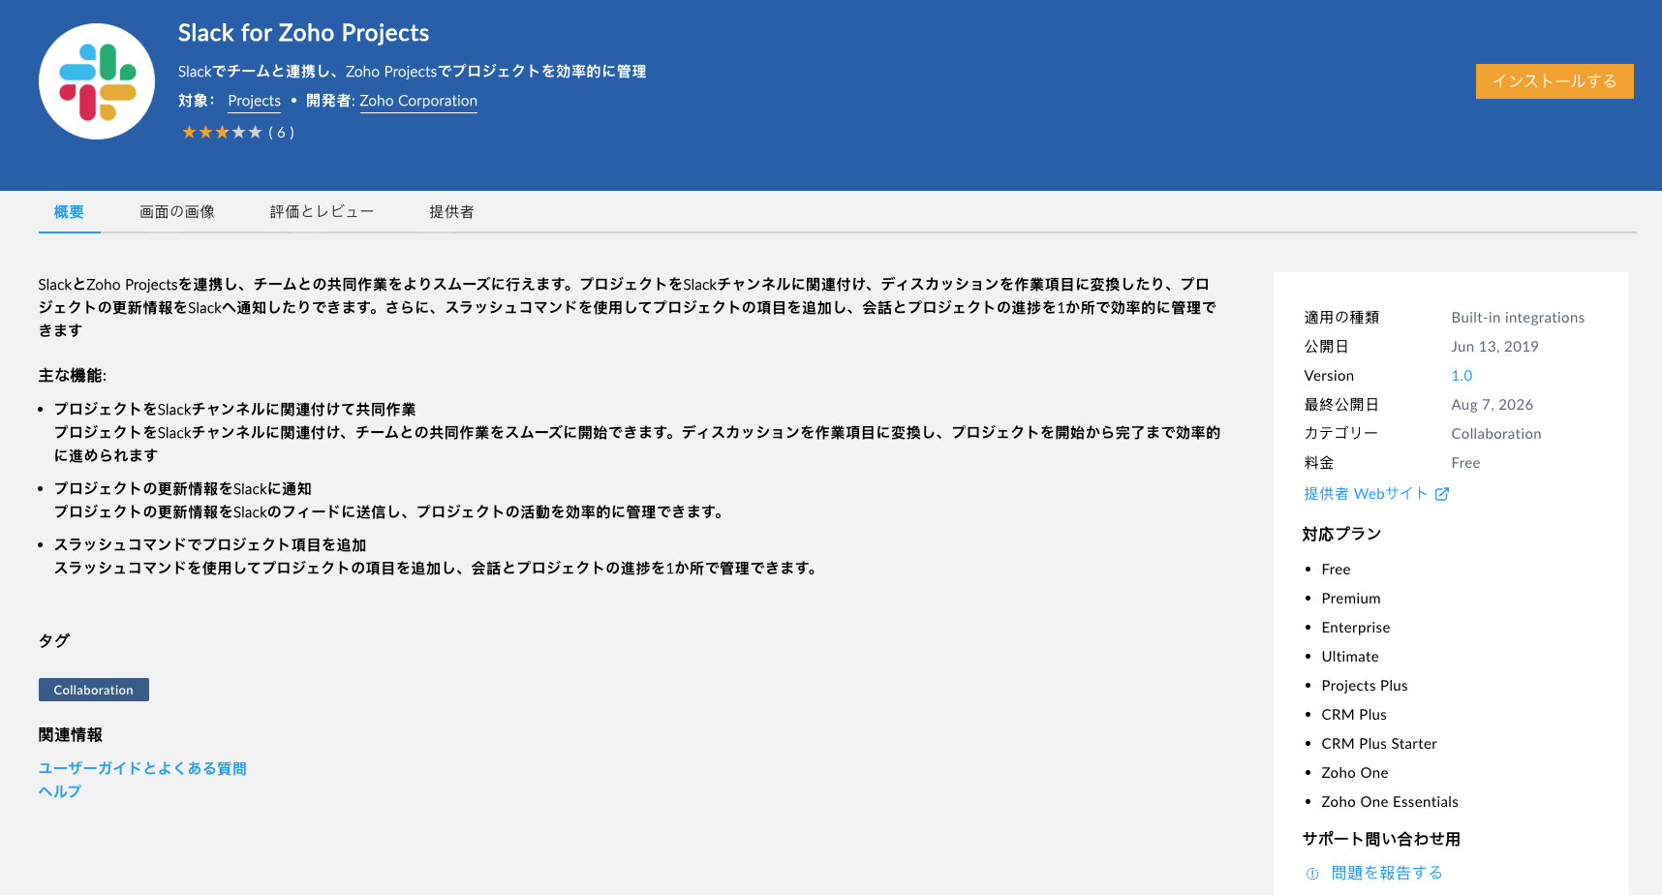Click the 適用の種類 label
The width and height of the screenshot is (1662, 895).
[x=1341, y=318]
